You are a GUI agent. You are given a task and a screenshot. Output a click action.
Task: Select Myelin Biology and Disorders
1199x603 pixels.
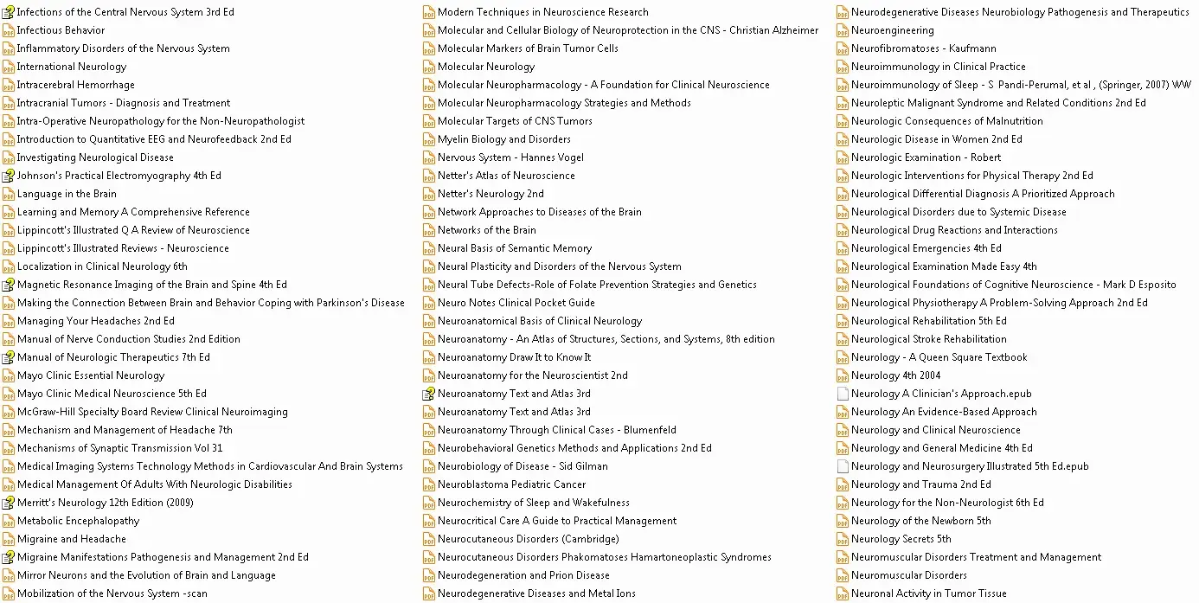(504, 139)
